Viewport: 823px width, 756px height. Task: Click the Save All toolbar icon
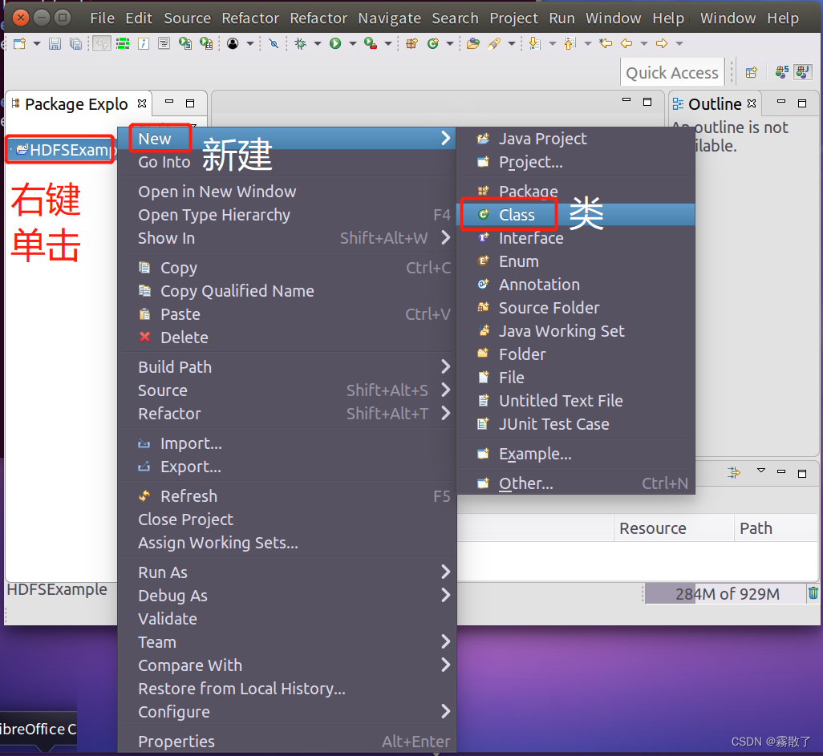[x=75, y=43]
